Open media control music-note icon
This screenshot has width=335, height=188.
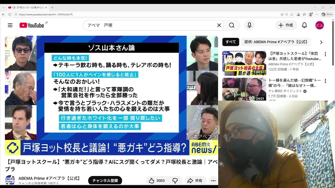click(298, 14)
